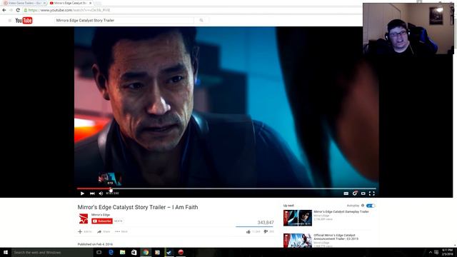Skip to the next video

pyautogui.click(x=92, y=193)
